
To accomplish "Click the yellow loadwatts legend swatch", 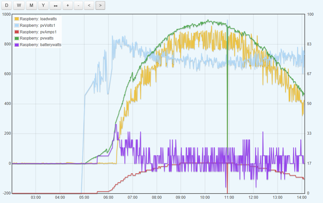I will 17,19.
